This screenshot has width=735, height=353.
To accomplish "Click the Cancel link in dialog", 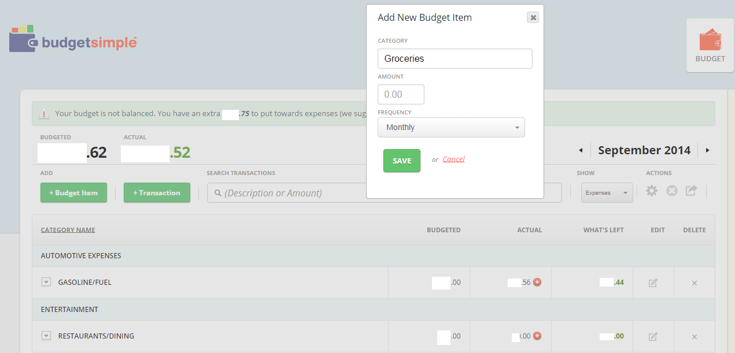I will pyautogui.click(x=453, y=159).
